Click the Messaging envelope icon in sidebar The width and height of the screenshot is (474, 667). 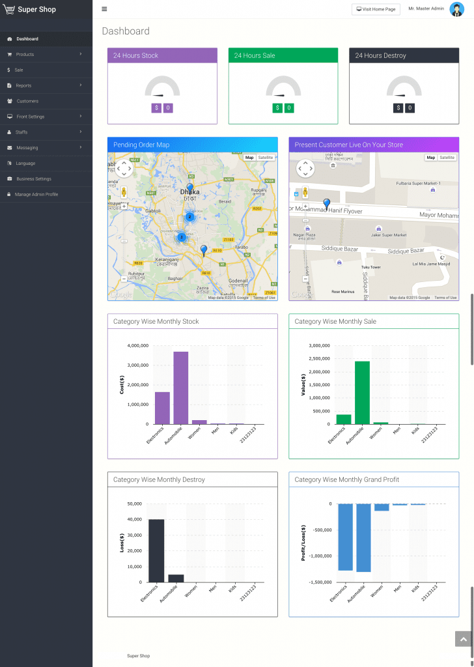pyautogui.click(x=9, y=148)
